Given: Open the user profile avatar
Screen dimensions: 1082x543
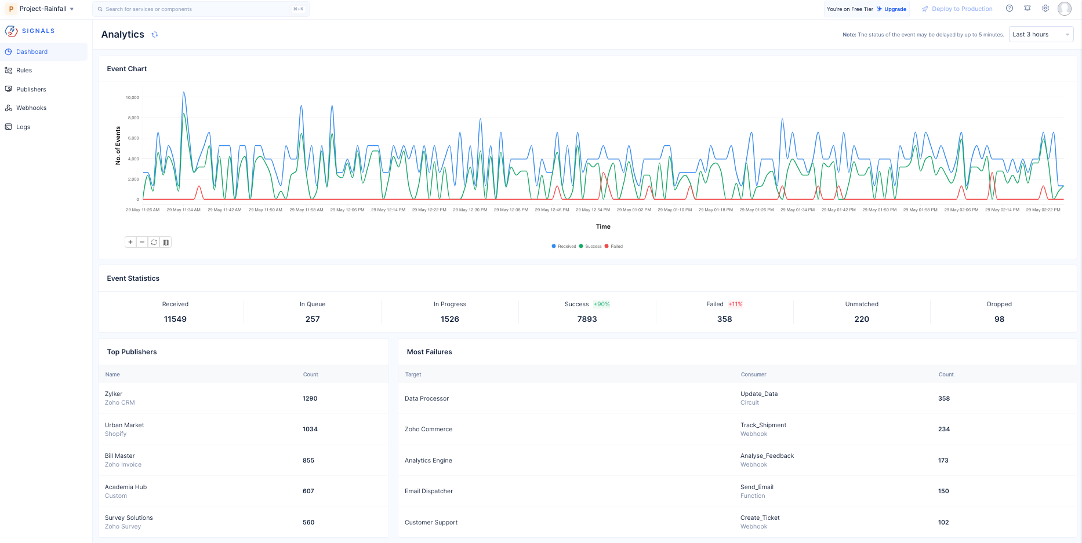Looking at the screenshot, I should click(1065, 9).
